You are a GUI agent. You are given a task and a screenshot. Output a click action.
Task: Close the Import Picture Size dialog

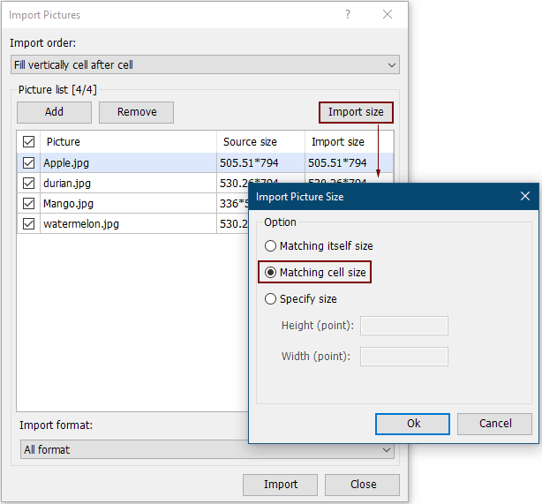tap(525, 197)
